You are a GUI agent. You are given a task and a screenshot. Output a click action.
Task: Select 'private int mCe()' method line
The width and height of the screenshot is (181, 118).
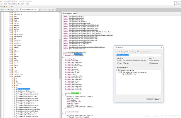click(72, 112)
